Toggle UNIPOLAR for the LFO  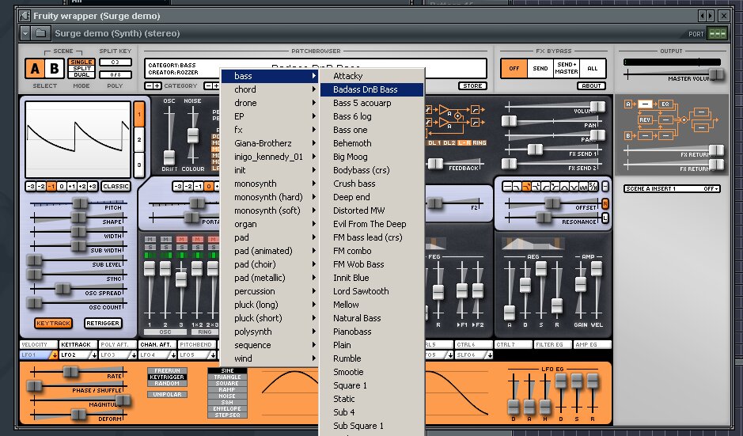167,394
